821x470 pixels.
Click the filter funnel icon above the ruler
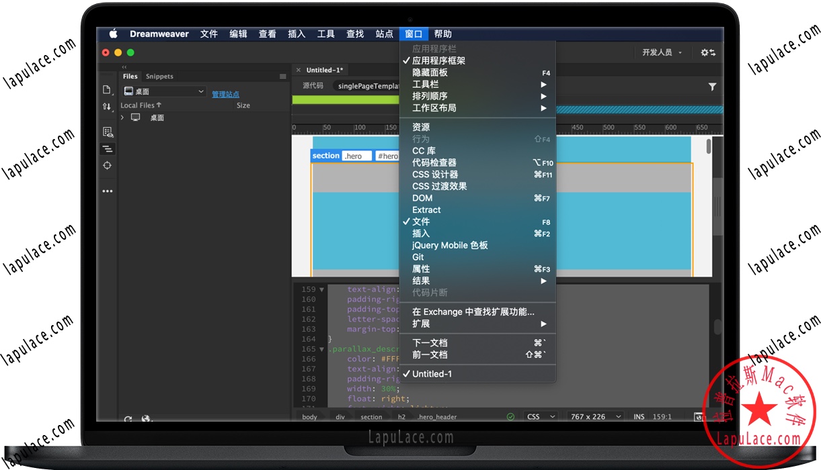pyautogui.click(x=712, y=87)
